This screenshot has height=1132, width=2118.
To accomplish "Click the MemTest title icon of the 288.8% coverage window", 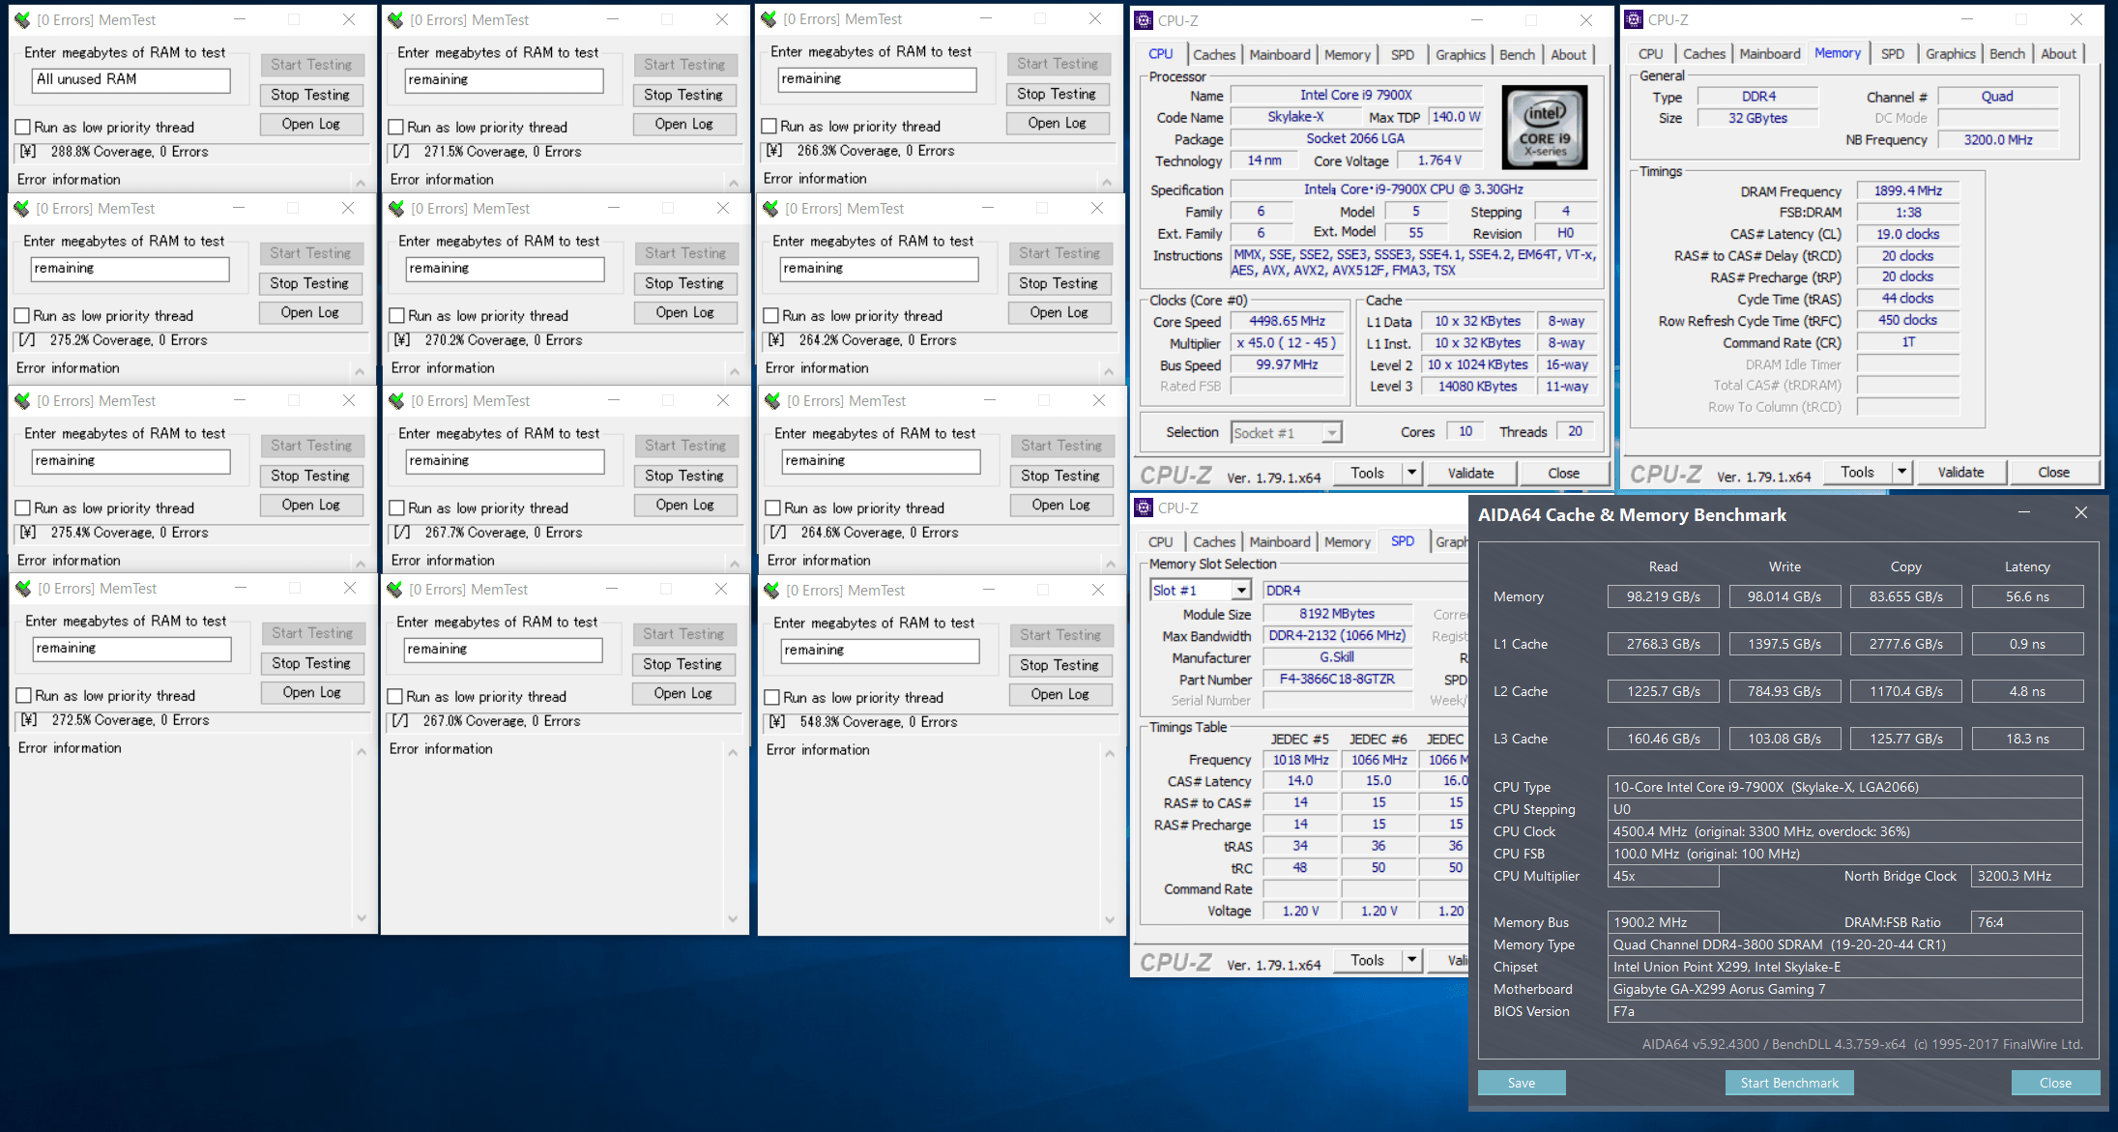I will click(x=22, y=20).
